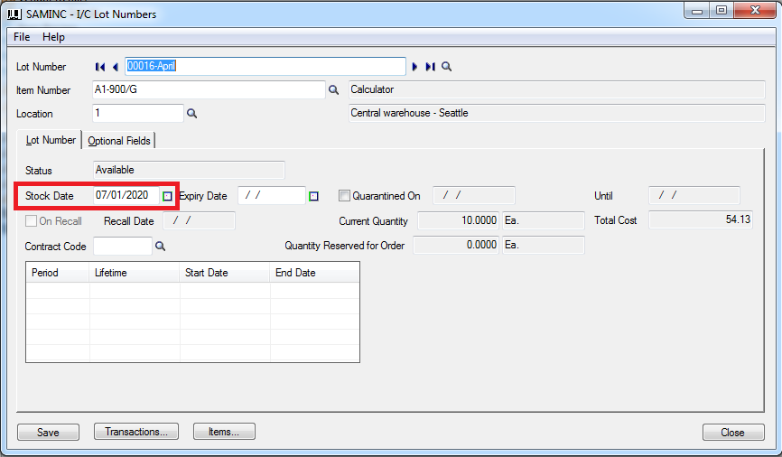Click the Location input field
782x457 pixels.
click(138, 113)
